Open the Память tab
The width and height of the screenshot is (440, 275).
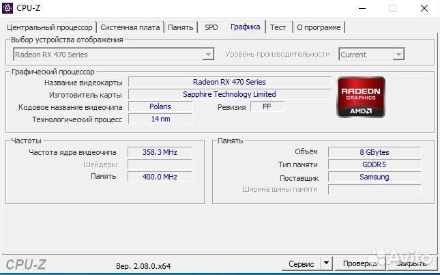point(180,27)
